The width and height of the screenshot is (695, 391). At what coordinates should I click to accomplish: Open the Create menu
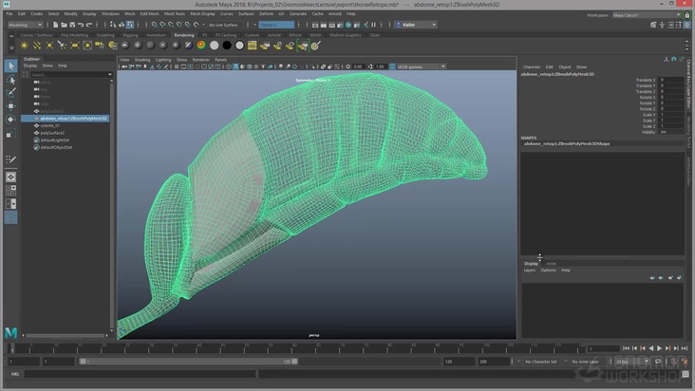coord(37,14)
